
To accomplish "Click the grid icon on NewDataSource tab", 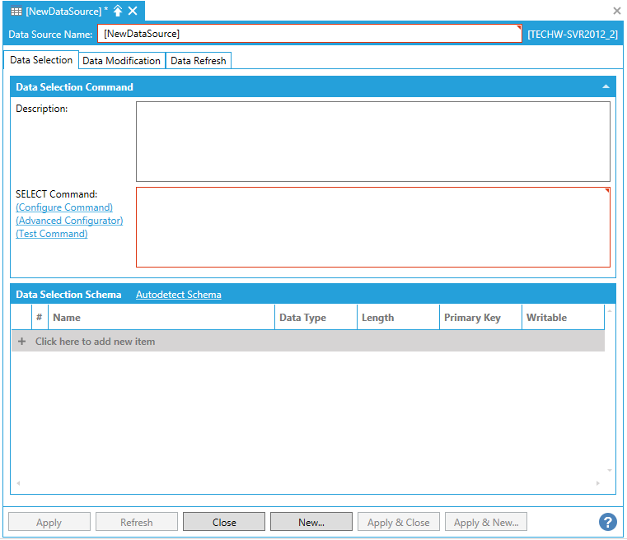I will [16, 12].
